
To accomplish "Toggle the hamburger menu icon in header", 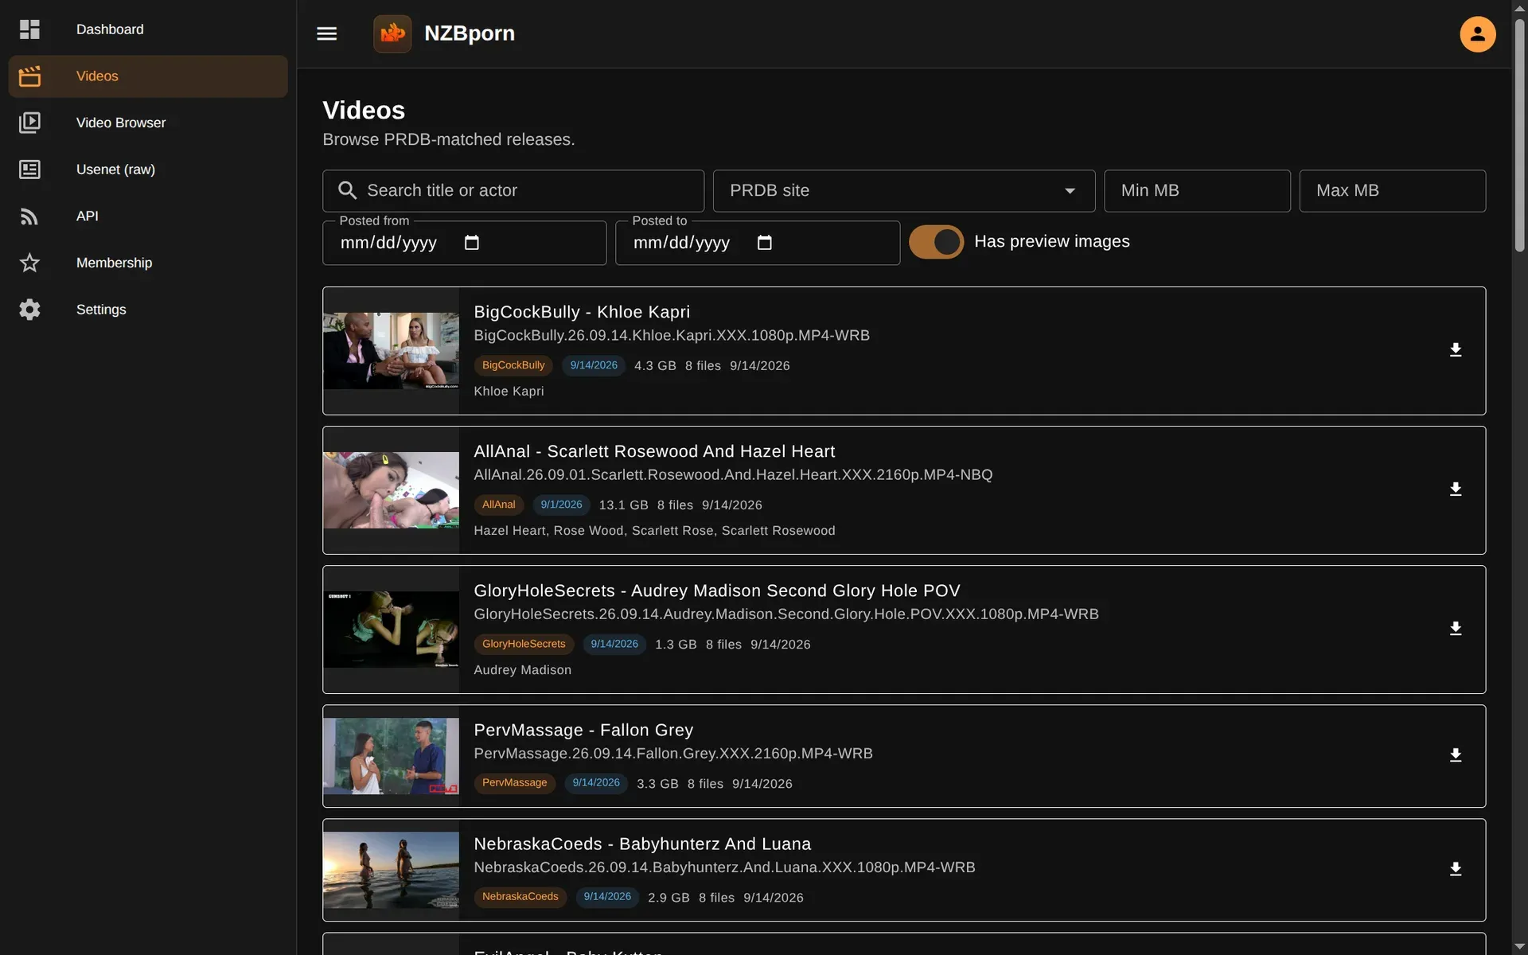I will 327,33.
